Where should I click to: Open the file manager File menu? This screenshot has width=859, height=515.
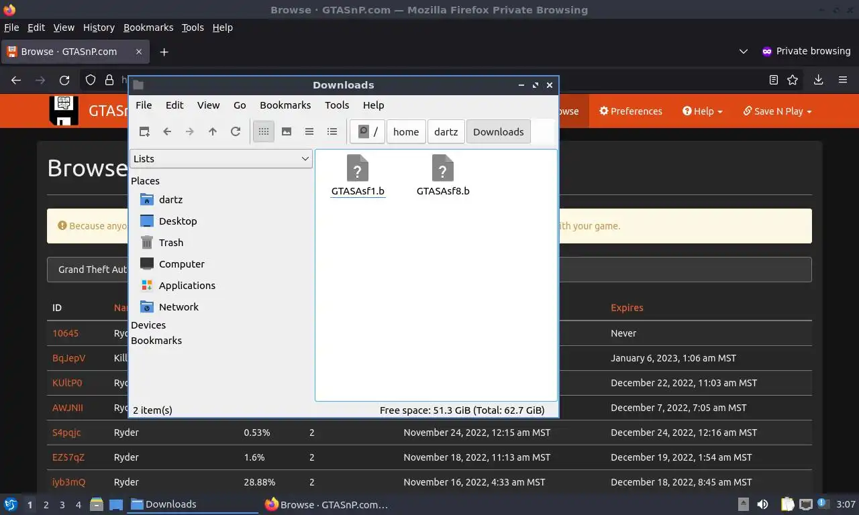[x=144, y=105]
